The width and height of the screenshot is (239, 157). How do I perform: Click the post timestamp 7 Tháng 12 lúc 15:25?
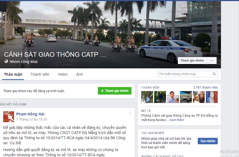[32, 119]
